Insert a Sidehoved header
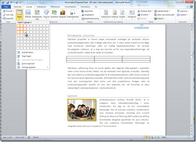Viewport: 196px width, 142px height. click(106, 14)
